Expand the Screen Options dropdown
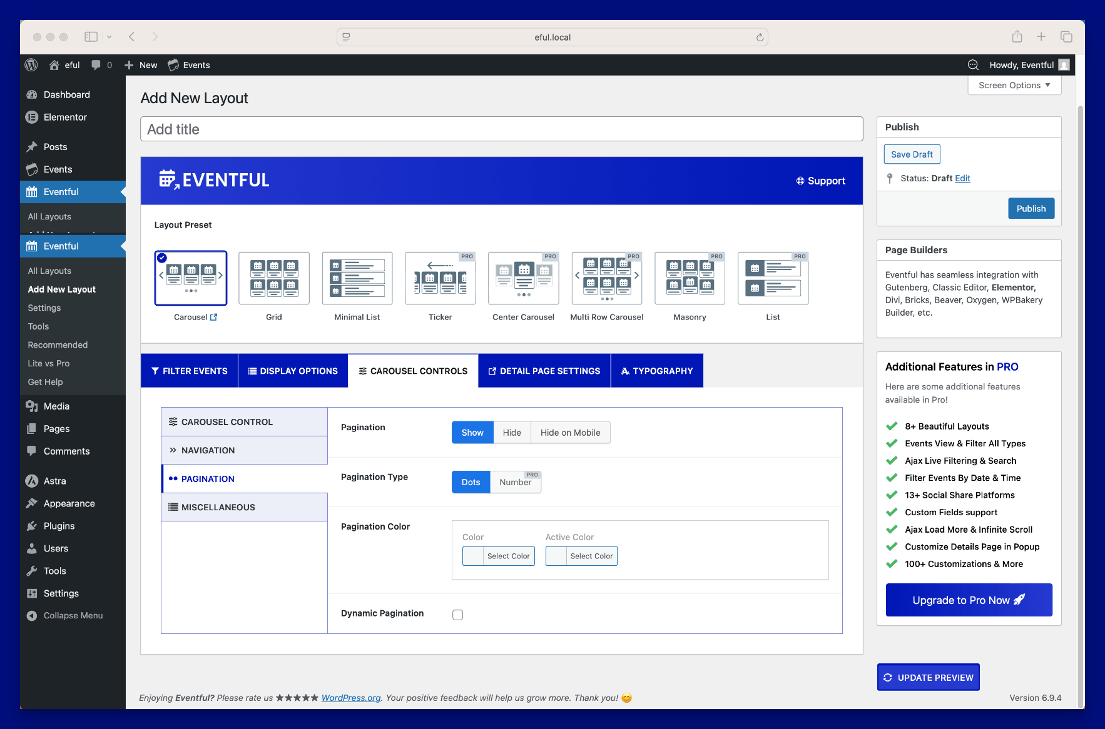The height and width of the screenshot is (729, 1105). click(x=1014, y=85)
